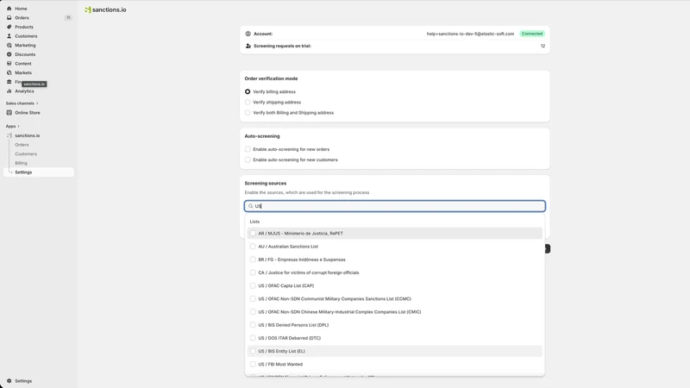Enable auto-screening for new customers checkbox
Viewport: 690px width, 388px height.
(248, 160)
